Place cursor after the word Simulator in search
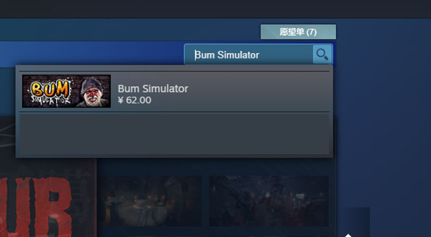 (x=260, y=55)
